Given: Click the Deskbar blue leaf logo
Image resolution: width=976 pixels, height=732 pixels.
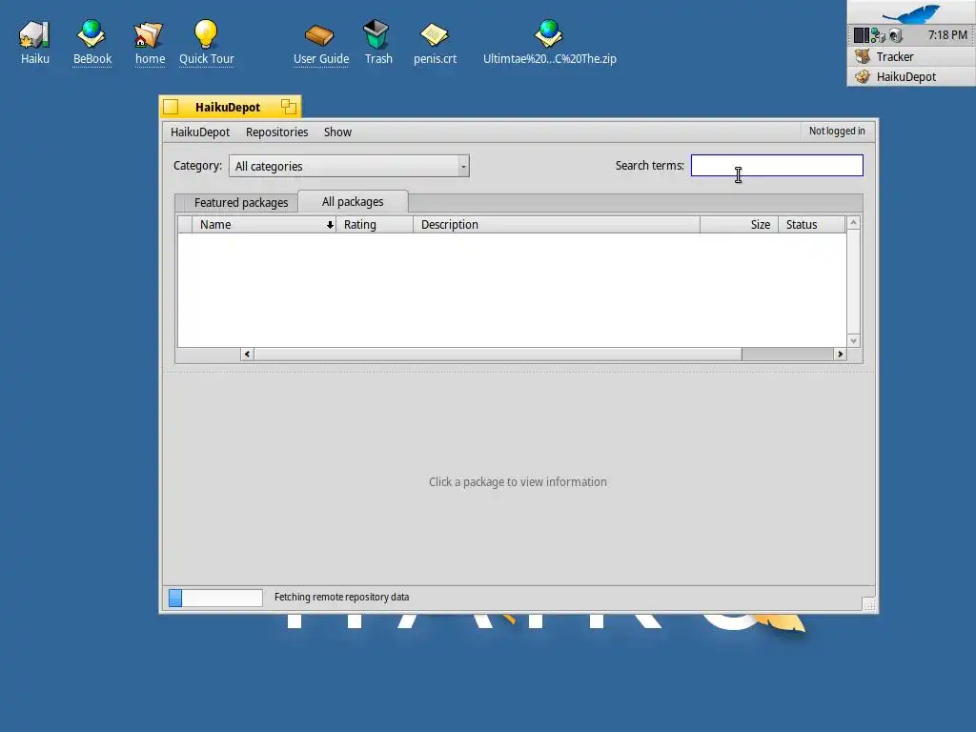Looking at the screenshot, I should (x=911, y=12).
